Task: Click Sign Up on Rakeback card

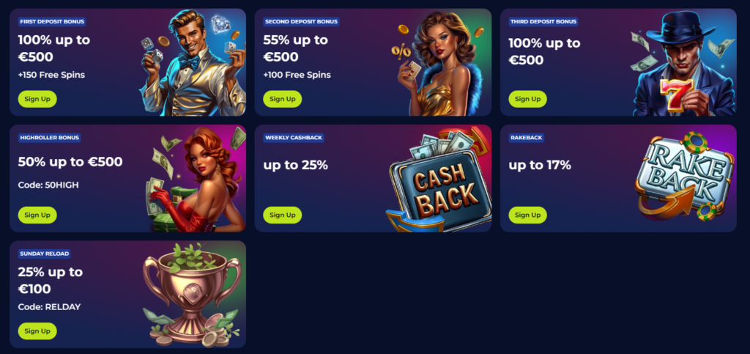Action: pos(527,215)
